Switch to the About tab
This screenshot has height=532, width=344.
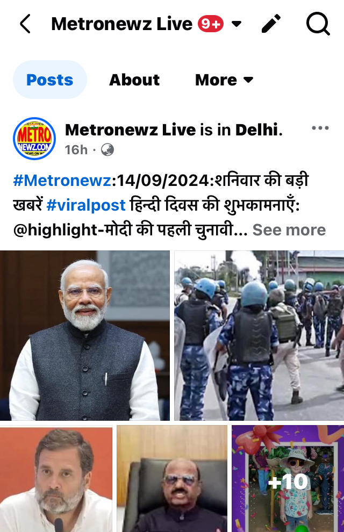tap(134, 80)
